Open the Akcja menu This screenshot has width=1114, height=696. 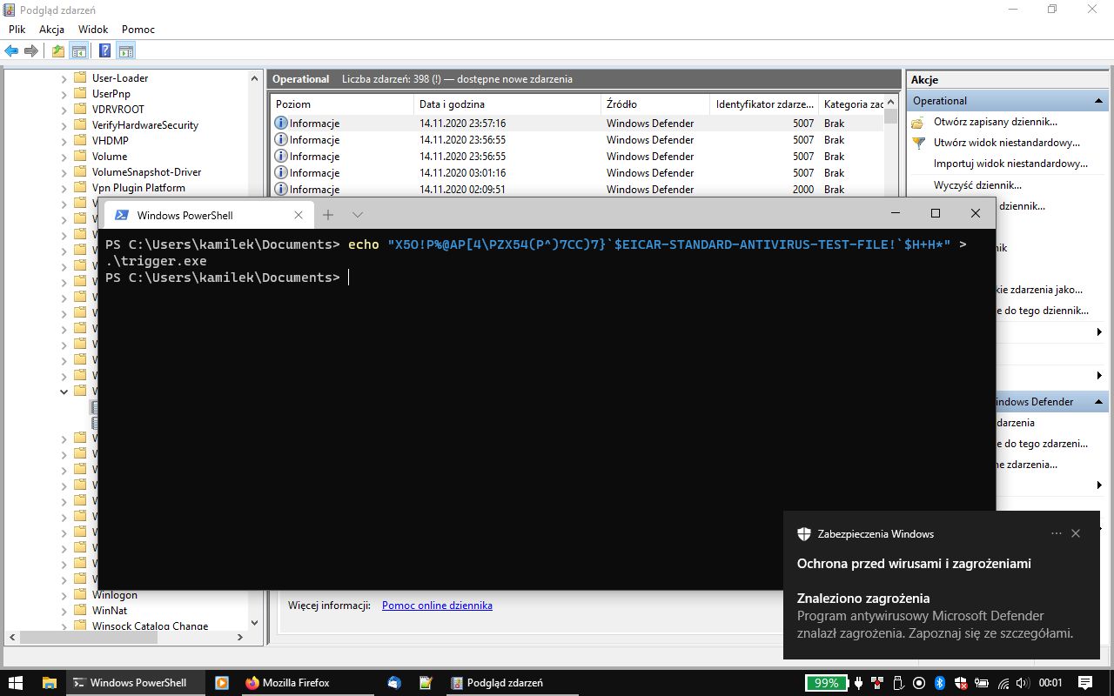point(52,29)
